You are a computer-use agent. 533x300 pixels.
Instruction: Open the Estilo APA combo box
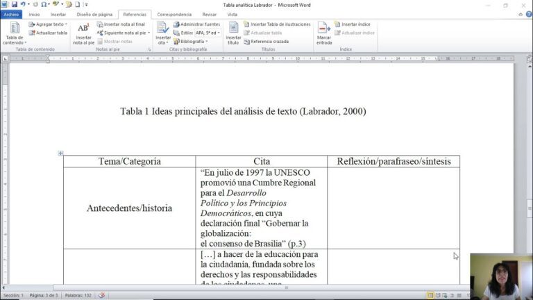[208, 33]
